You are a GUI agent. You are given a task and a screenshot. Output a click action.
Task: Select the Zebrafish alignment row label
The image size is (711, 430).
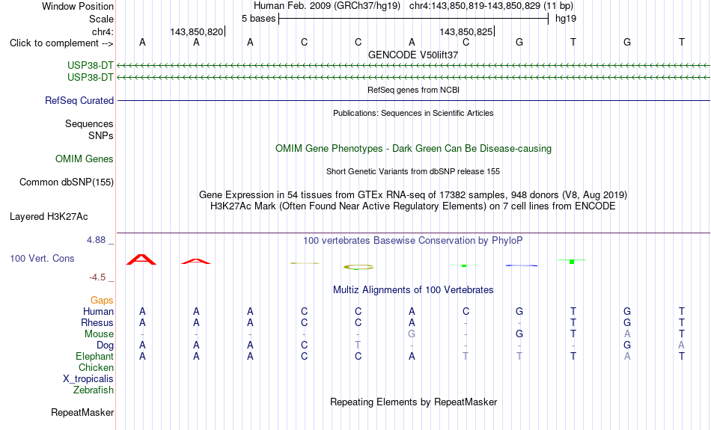[93, 390]
